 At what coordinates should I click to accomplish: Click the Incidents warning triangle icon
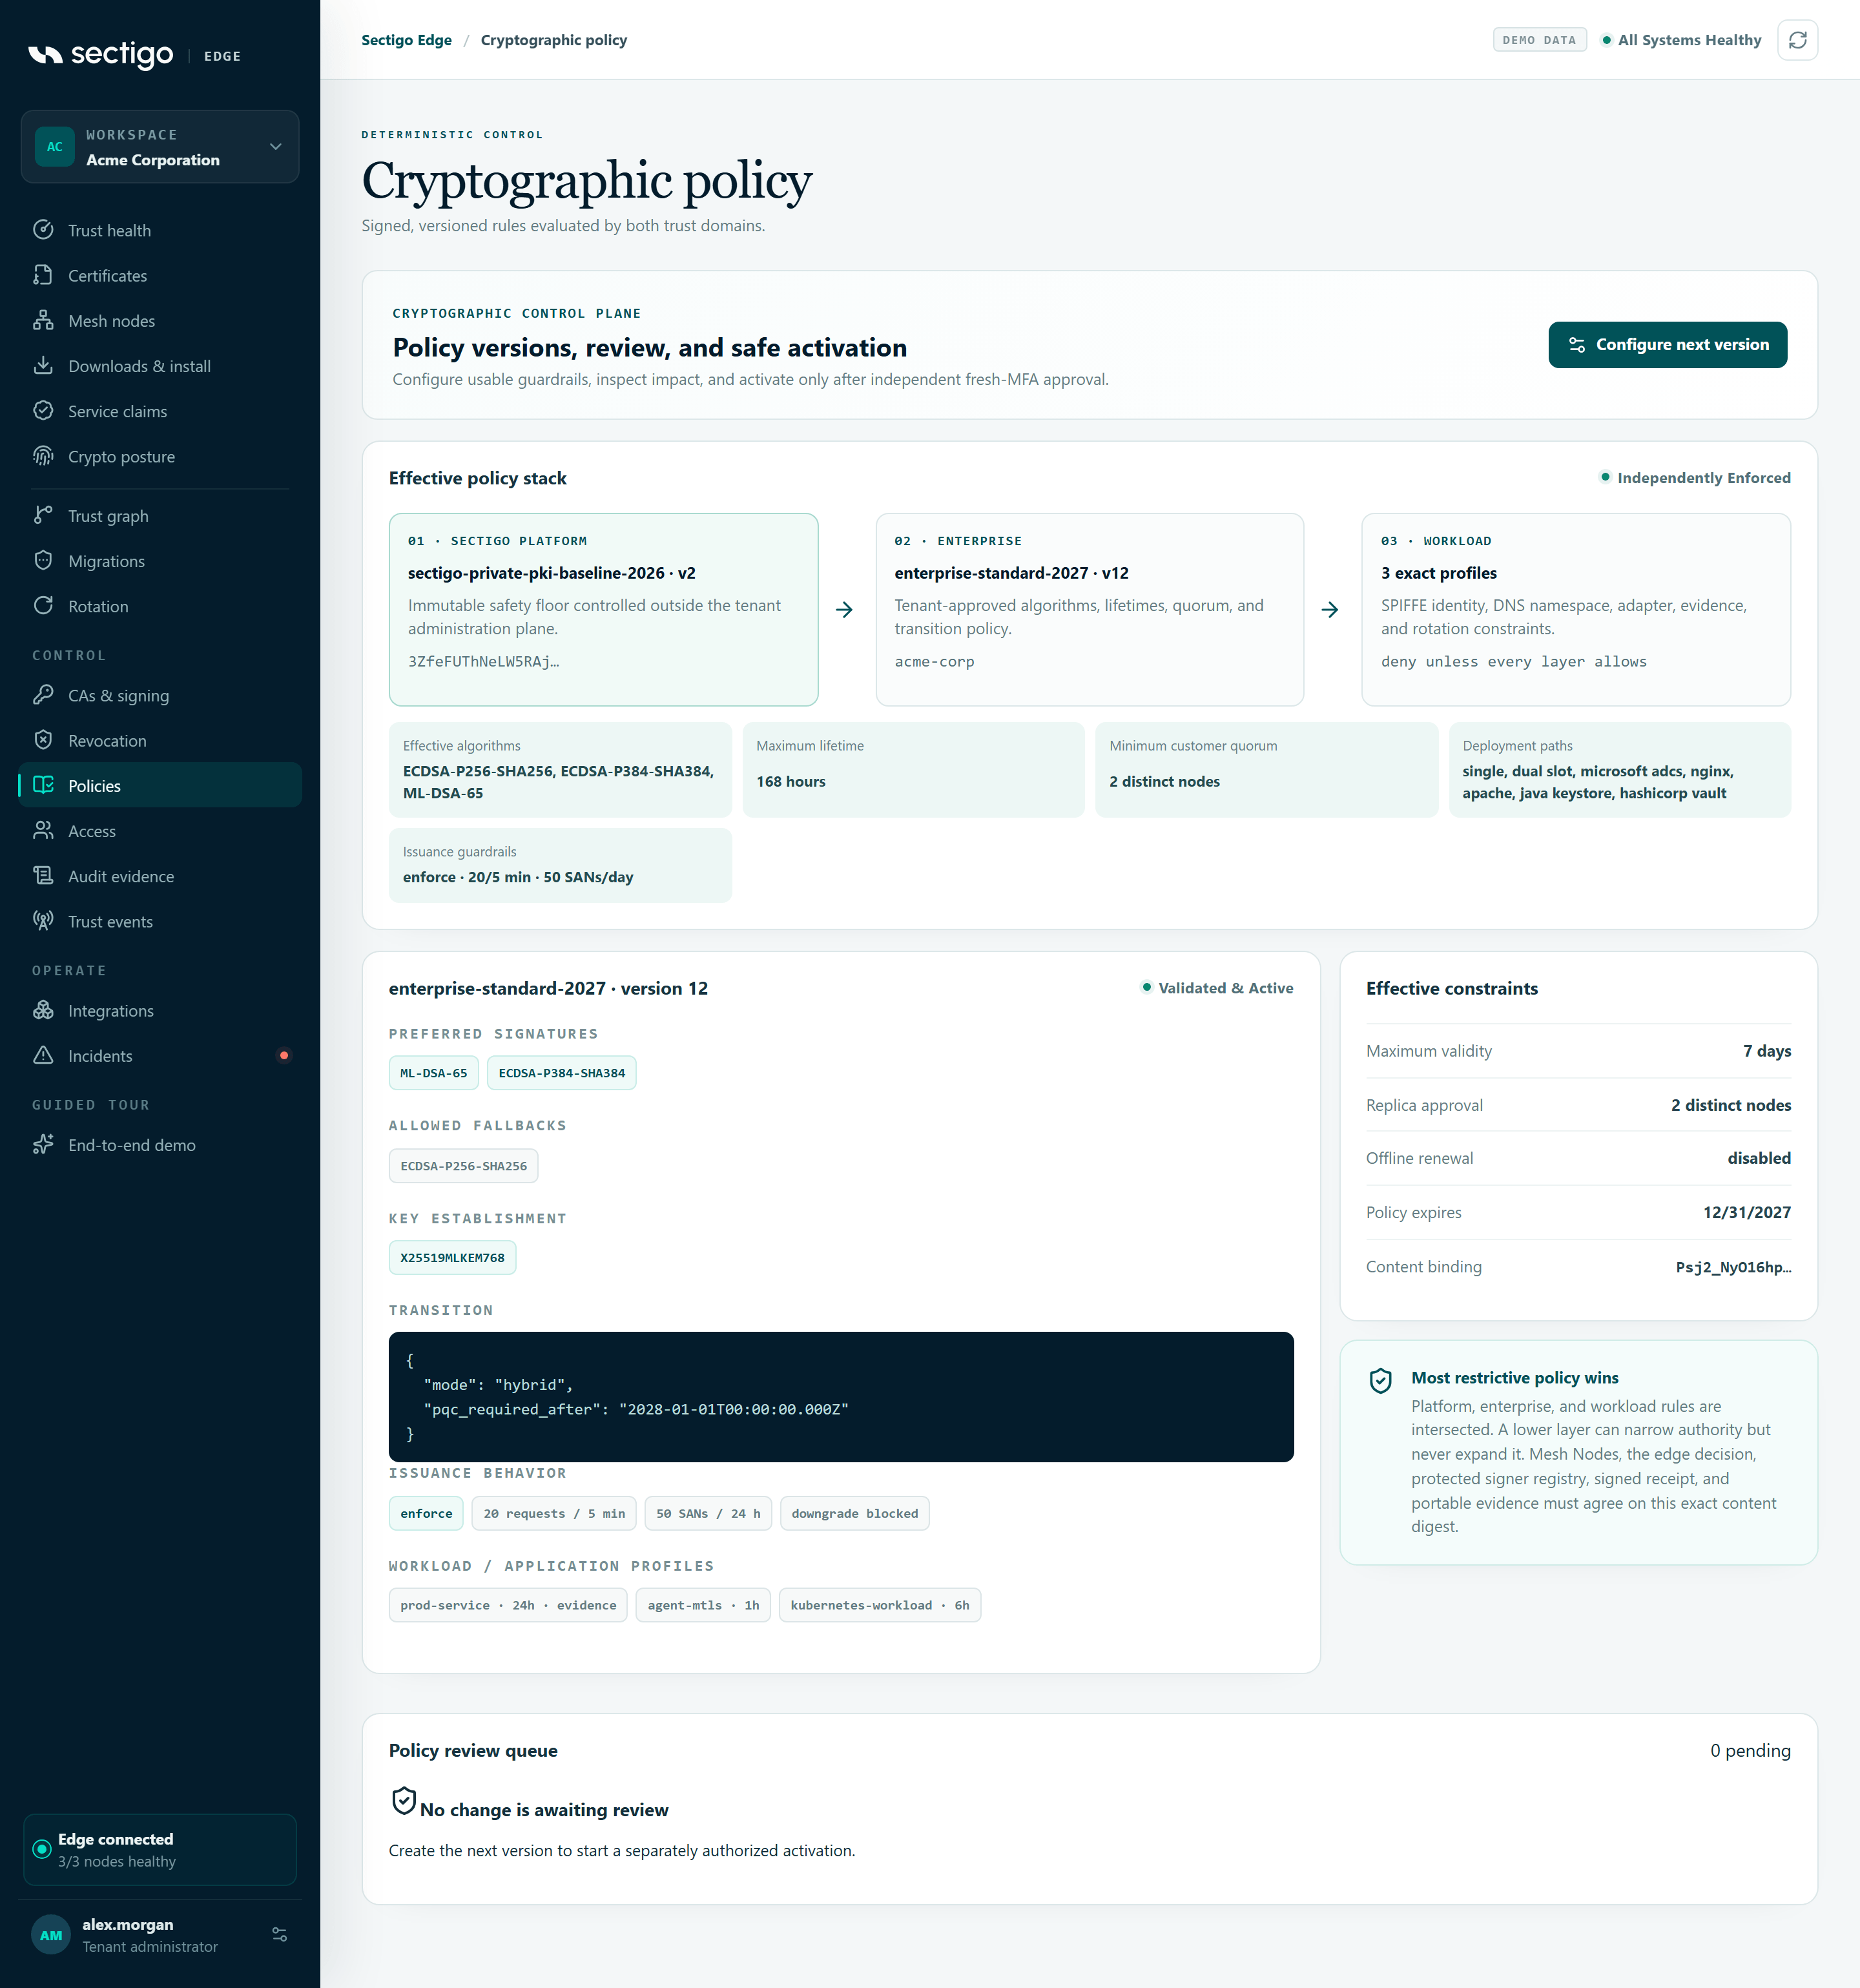(43, 1055)
